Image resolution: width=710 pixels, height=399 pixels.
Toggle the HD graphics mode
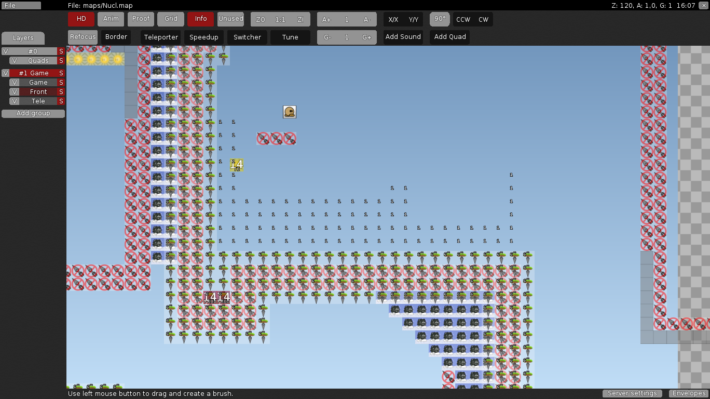[x=81, y=19]
